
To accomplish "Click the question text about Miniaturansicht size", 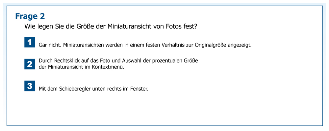I will click(111, 26).
